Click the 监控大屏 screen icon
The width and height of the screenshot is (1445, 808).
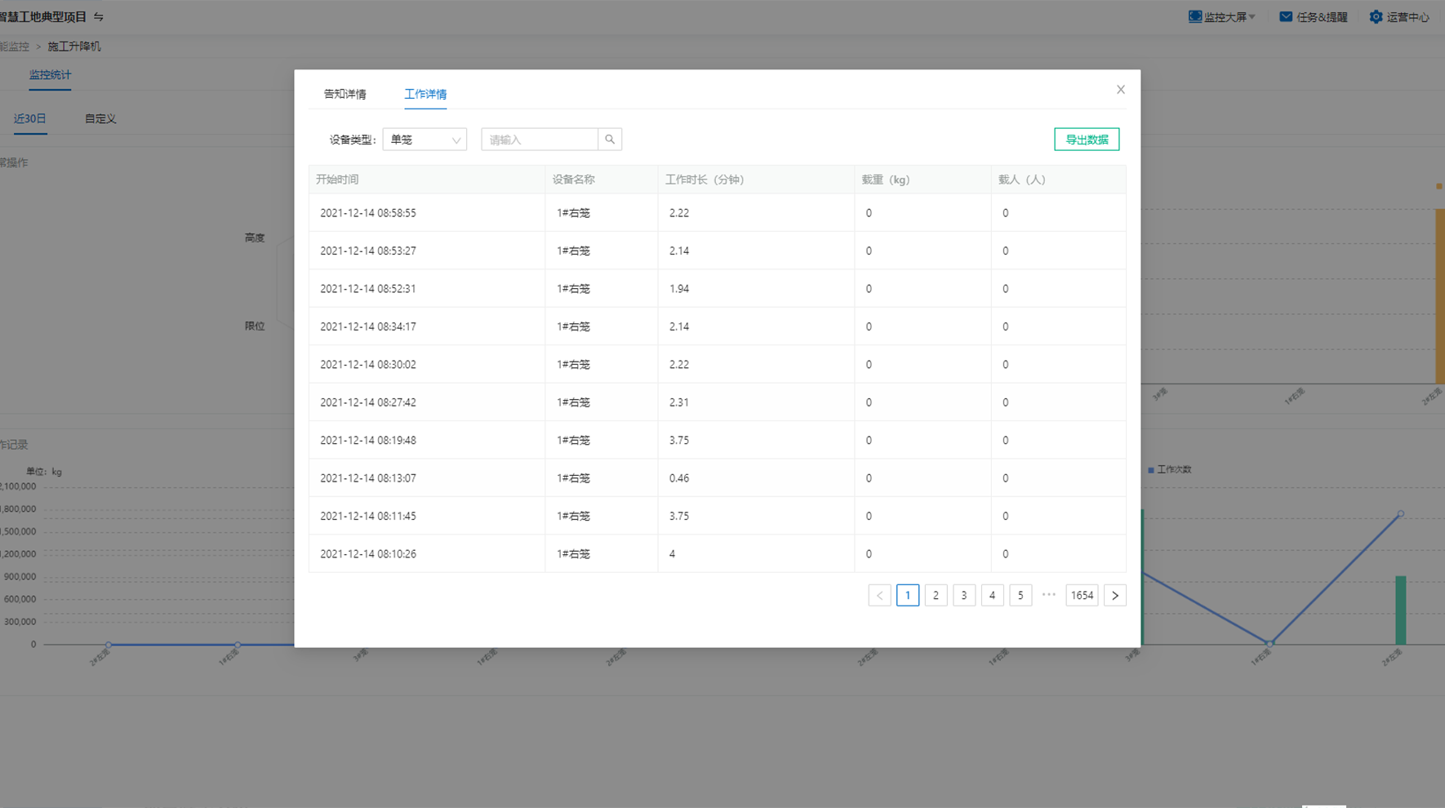click(1195, 16)
